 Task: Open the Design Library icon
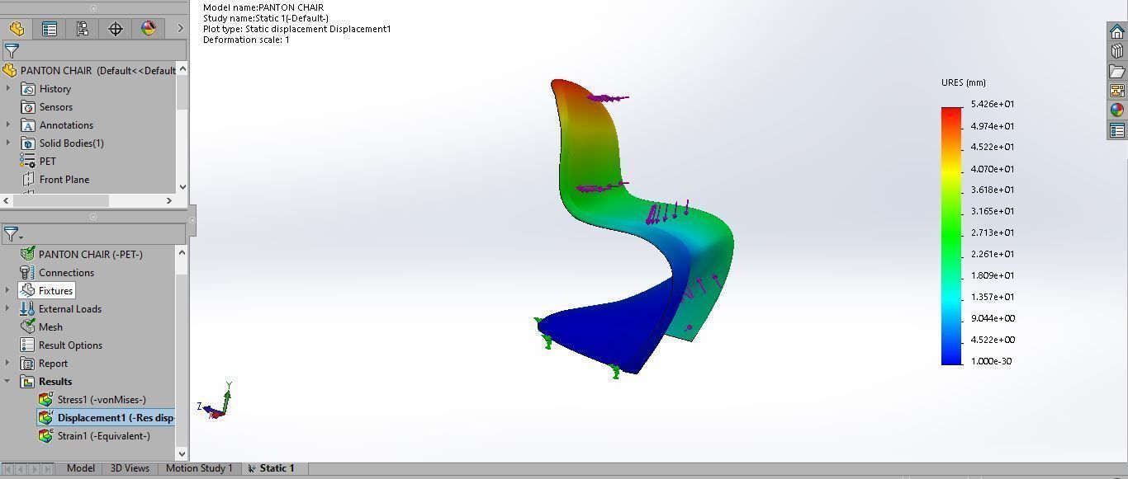pos(1117,51)
